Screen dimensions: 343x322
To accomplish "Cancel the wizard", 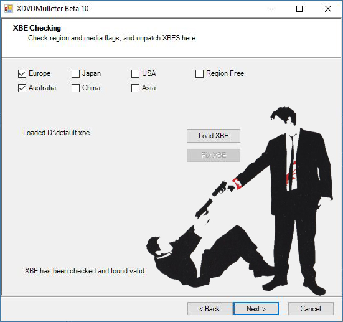I will (x=311, y=309).
